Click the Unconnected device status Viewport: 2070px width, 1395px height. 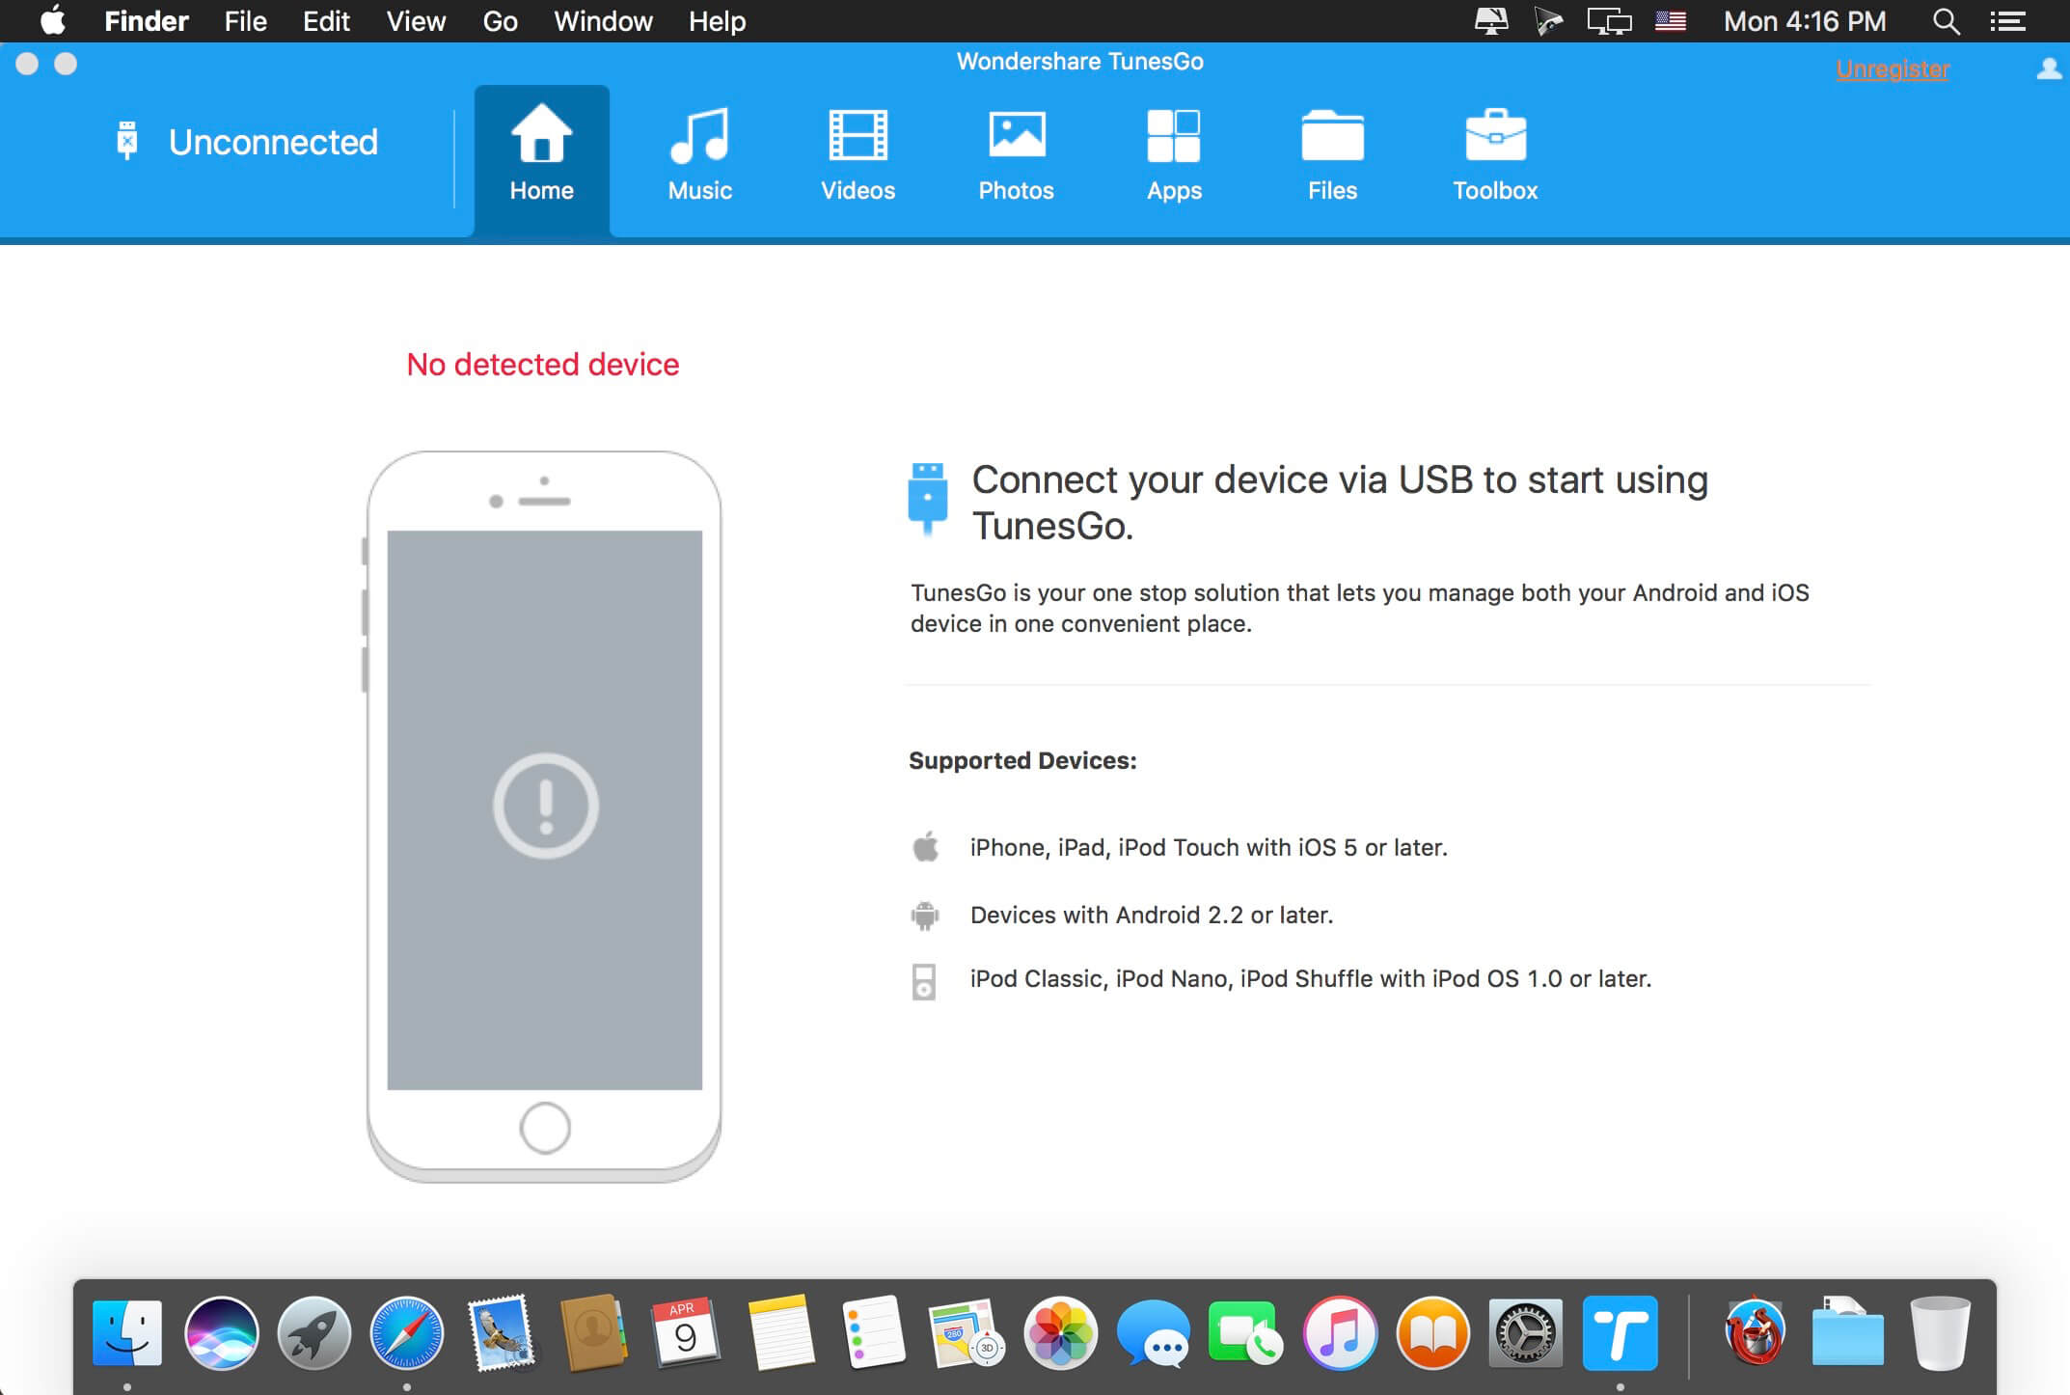248,142
